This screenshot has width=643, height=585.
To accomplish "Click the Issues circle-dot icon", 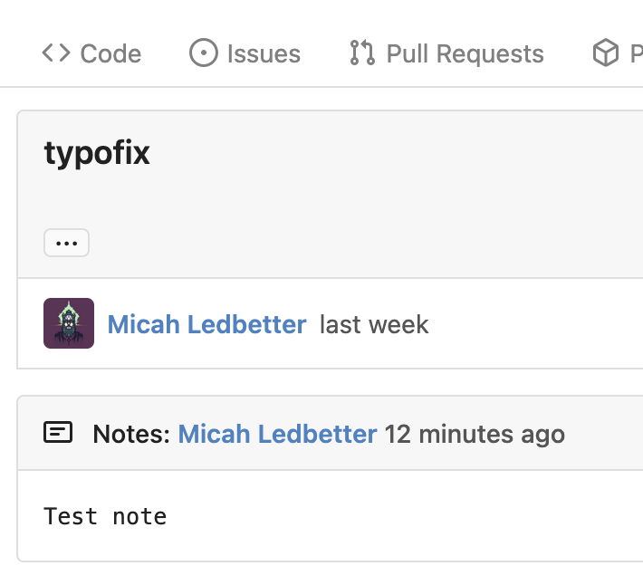I will click(x=204, y=53).
